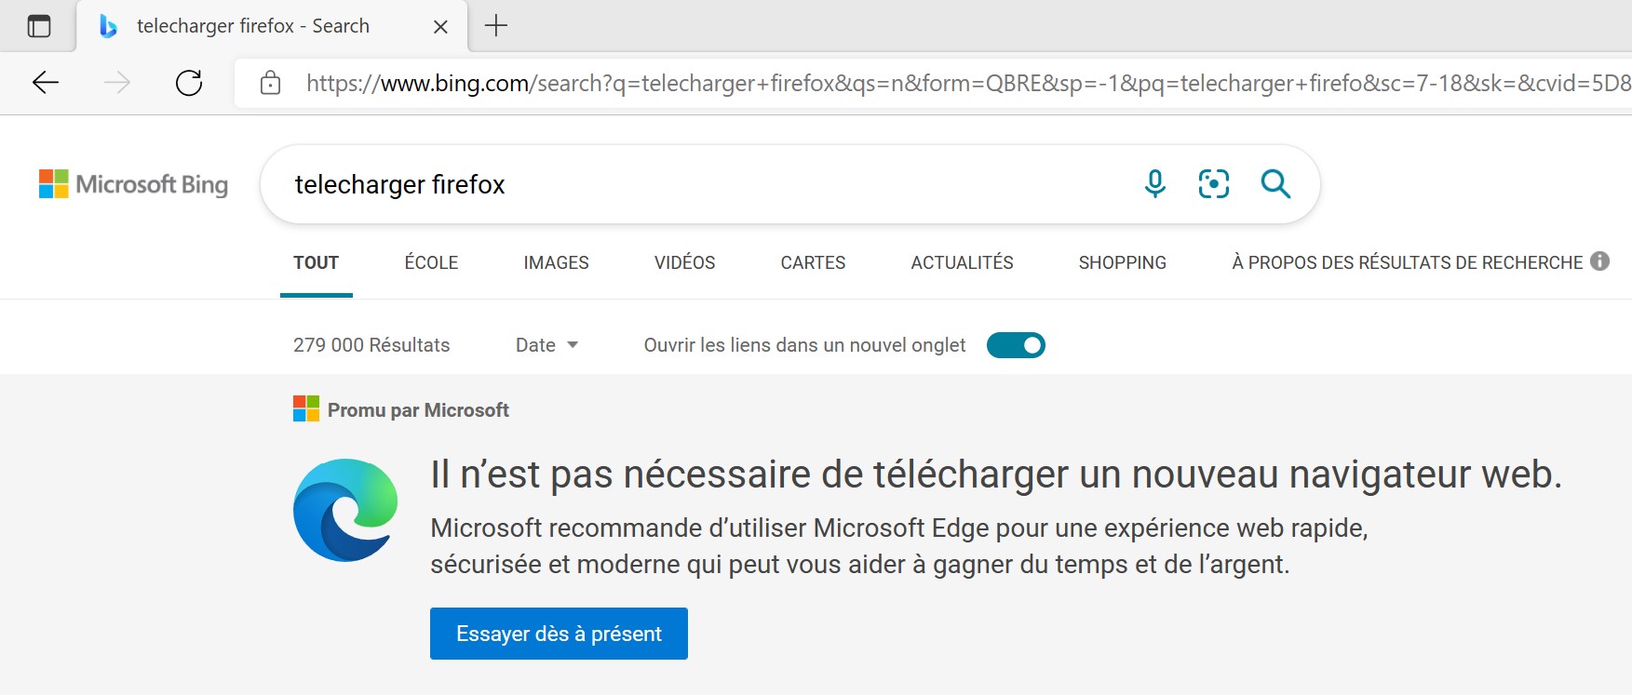Click the magnifying glass search icon

(x=1275, y=184)
